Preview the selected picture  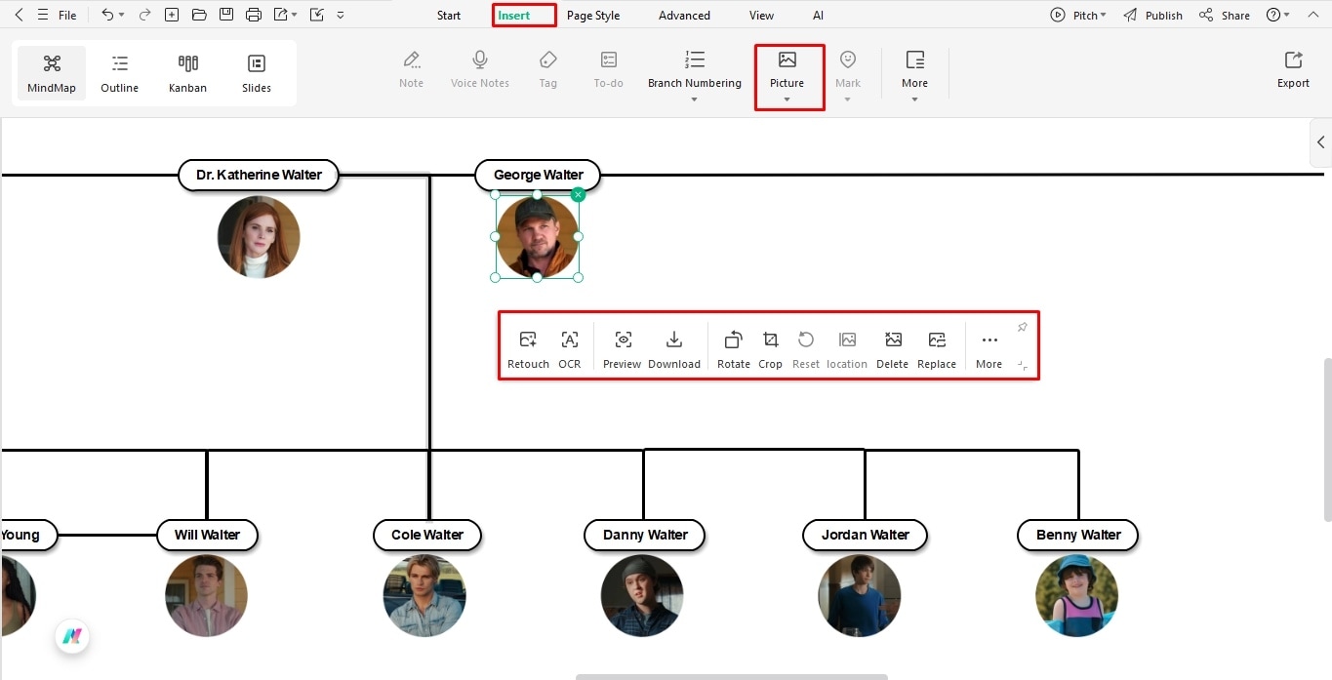622,346
